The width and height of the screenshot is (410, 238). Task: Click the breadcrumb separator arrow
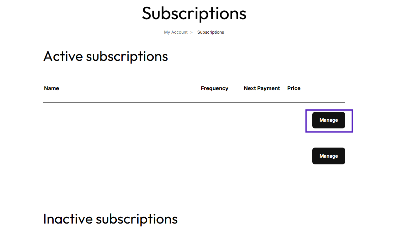pyautogui.click(x=191, y=32)
